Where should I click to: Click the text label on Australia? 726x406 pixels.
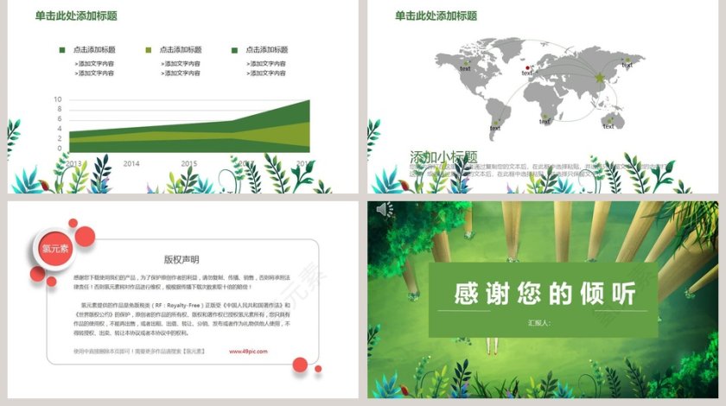[x=608, y=126]
